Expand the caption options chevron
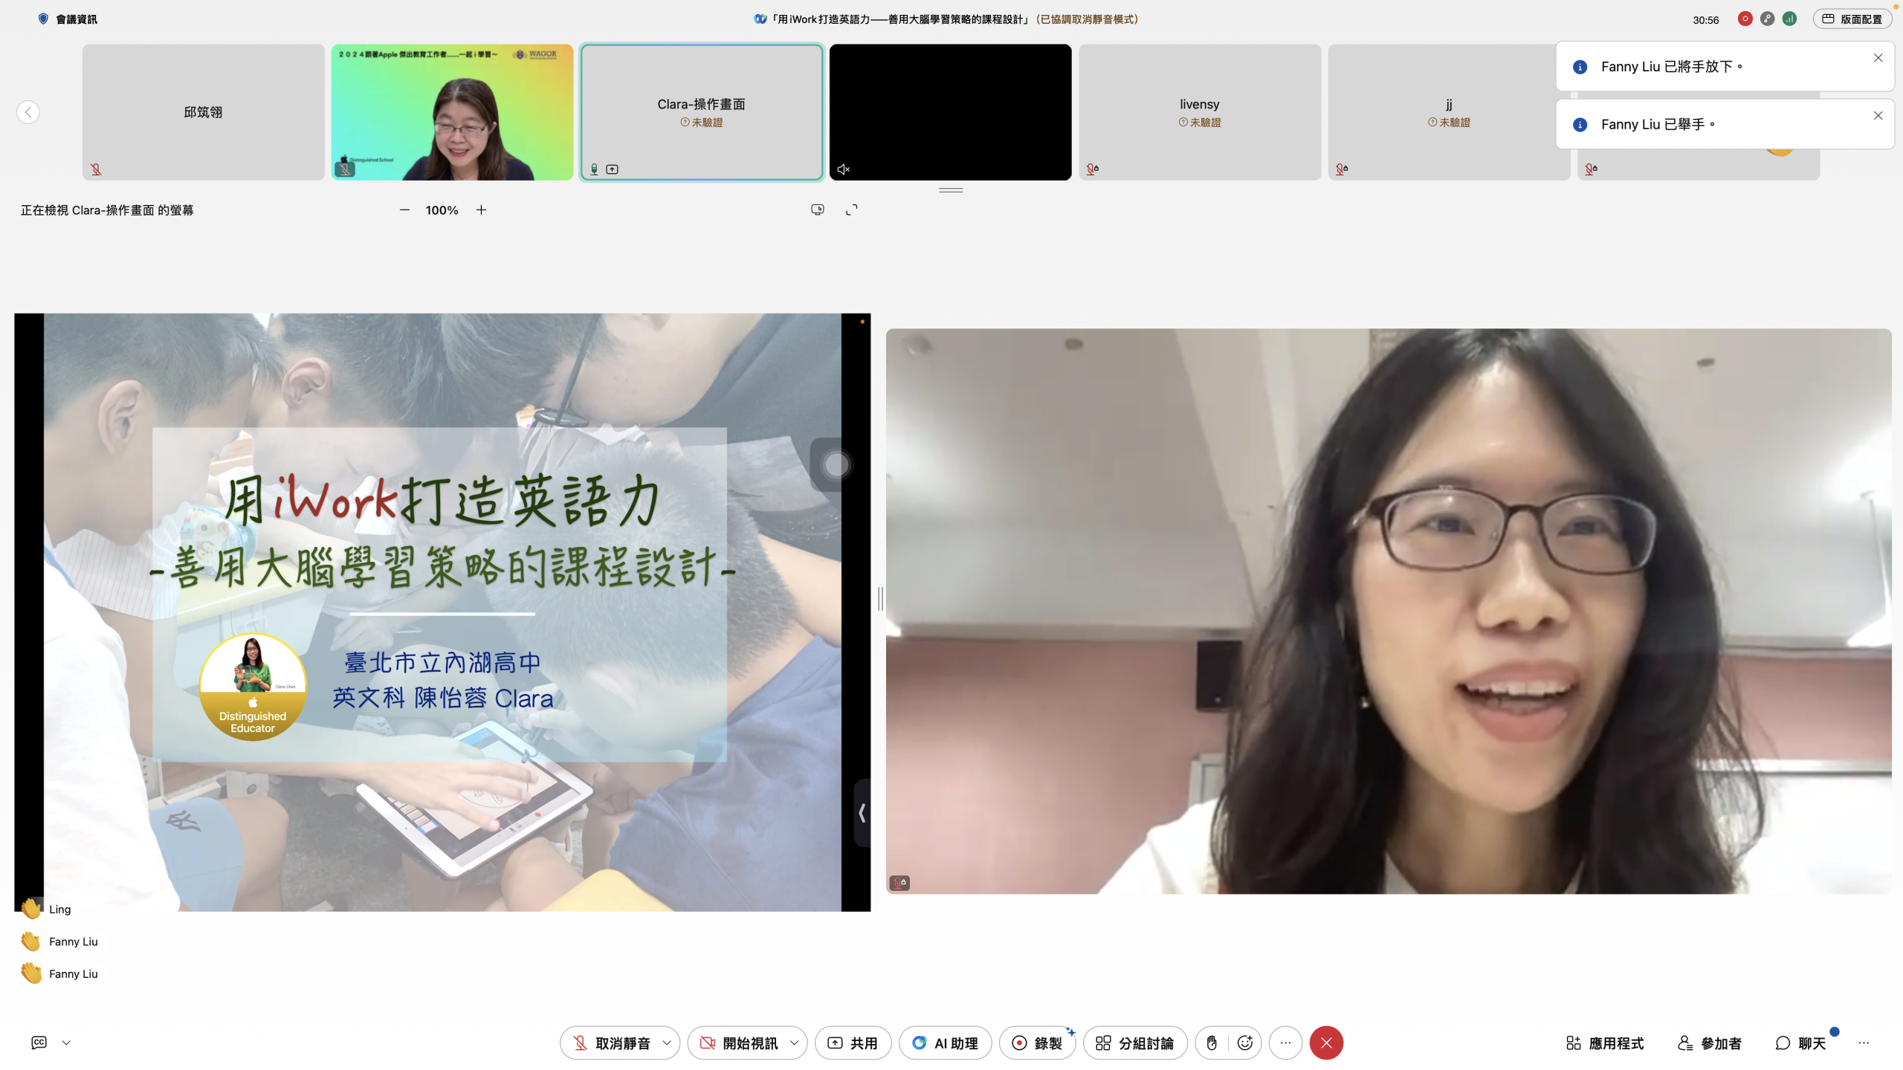Viewport: 1903px width, 1070px height. tap(66, 1043)
